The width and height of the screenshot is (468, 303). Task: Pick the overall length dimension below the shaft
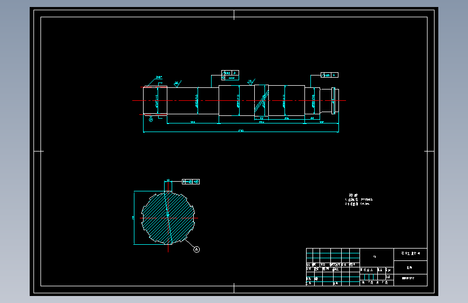(241, 130)
